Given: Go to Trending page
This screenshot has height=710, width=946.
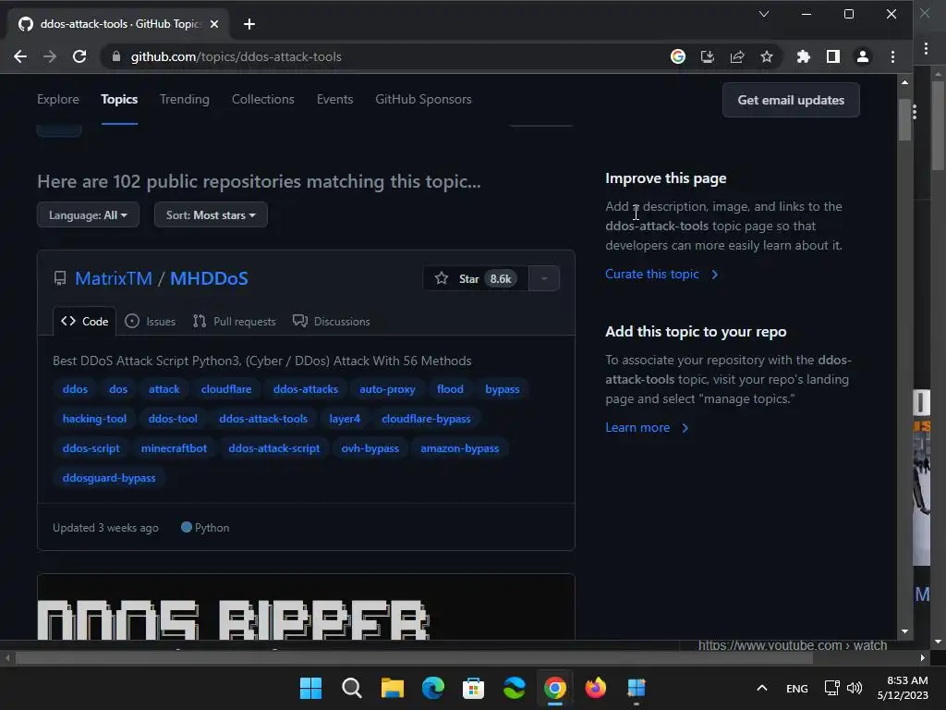Looking at the screenshot, I should pyautogui.click(x=185, y=99).
